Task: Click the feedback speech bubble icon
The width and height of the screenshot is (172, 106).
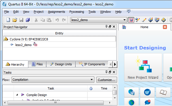Action: click(x=128, y=11)
